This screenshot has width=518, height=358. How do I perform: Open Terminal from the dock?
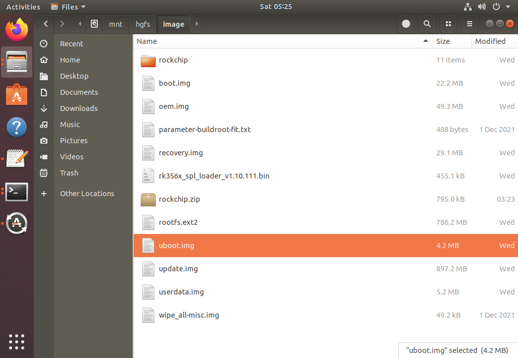17,192
